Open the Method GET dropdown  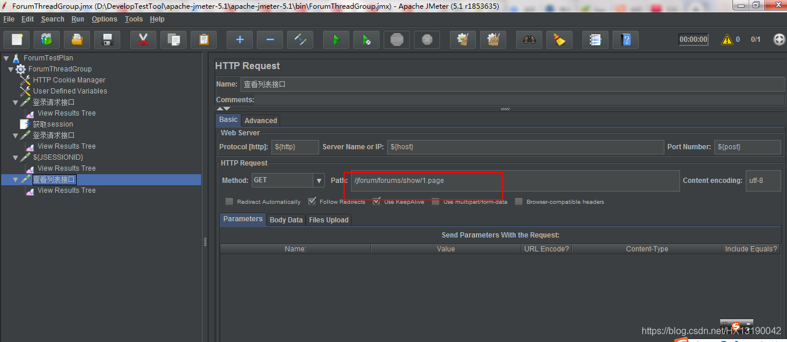tap(319, 181)
